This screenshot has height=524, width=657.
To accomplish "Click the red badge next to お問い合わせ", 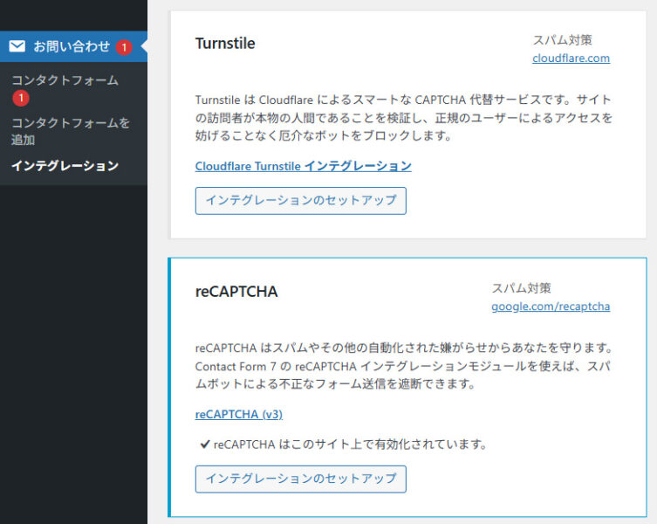I will tap(124, 47).
